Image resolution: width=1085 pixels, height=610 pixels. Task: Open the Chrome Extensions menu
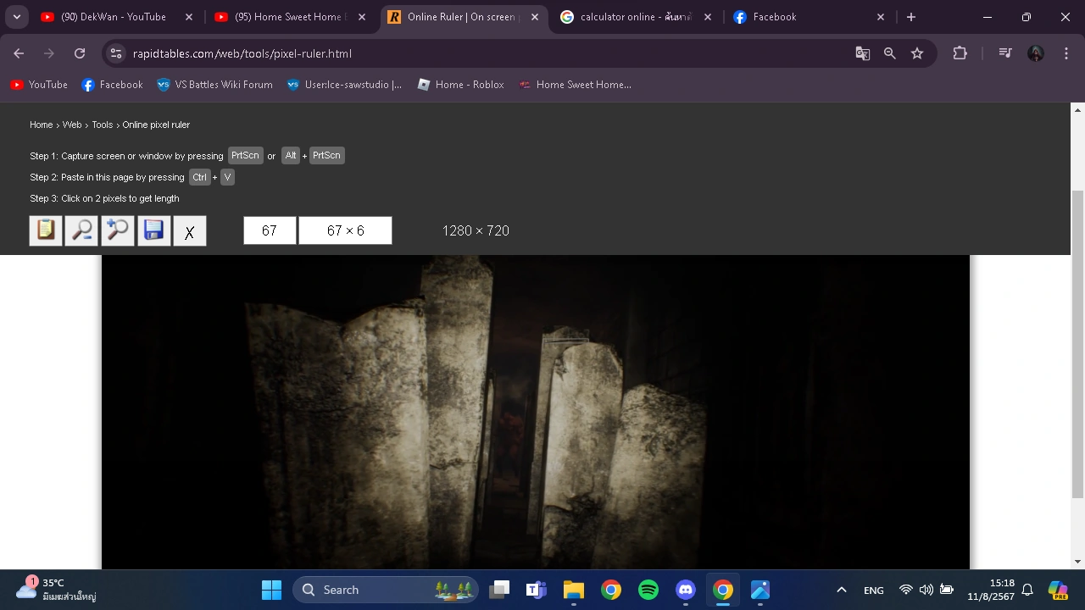tap(960, 53)
